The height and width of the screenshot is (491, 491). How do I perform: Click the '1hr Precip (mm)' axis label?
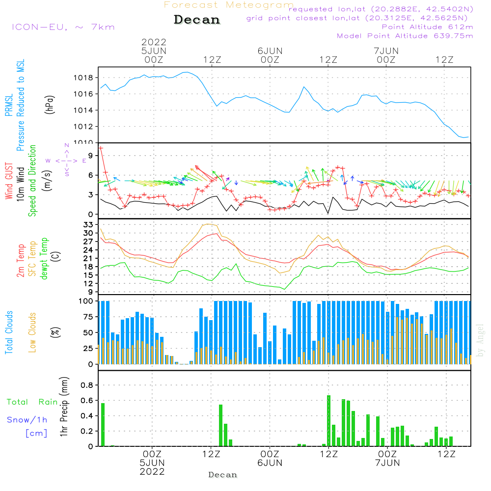[63, 407]
